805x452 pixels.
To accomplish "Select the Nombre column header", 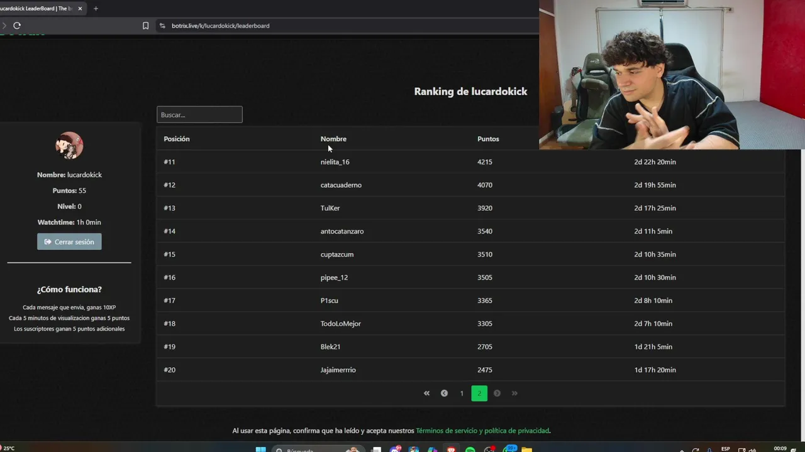I will click(333, 139).
